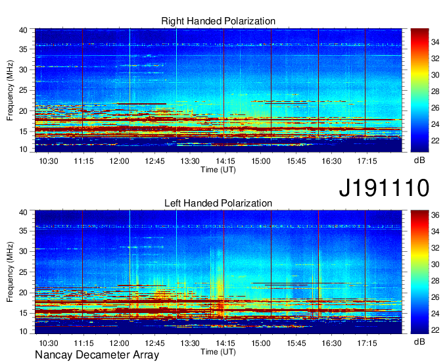The image size is (447, 363).
Task: Click the "26" value on upper color bar
Action: pos(435,108)
